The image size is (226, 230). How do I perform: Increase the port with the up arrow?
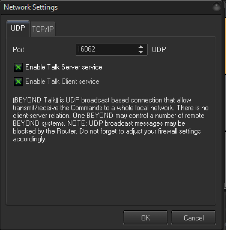[141, 47]
